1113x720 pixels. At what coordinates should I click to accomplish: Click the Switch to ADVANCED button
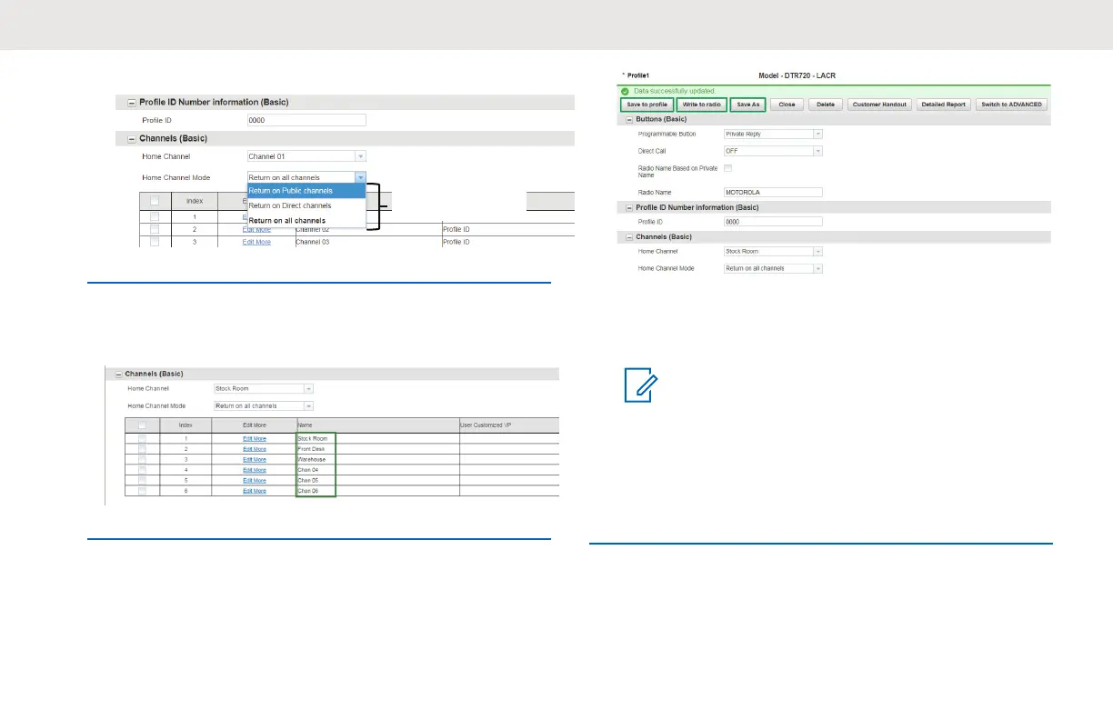pyautogui.click(x=1011, y=105)
